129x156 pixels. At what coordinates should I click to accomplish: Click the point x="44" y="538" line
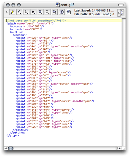[x=34, y=43]
